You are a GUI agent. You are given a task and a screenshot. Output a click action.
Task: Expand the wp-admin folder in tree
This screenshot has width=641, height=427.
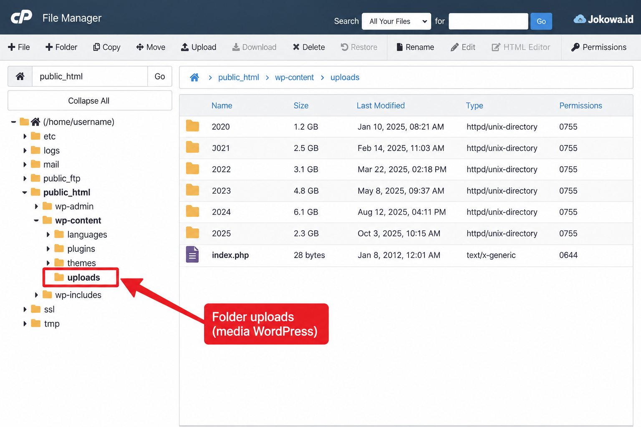pyautogui.click(x=37, y=206)
